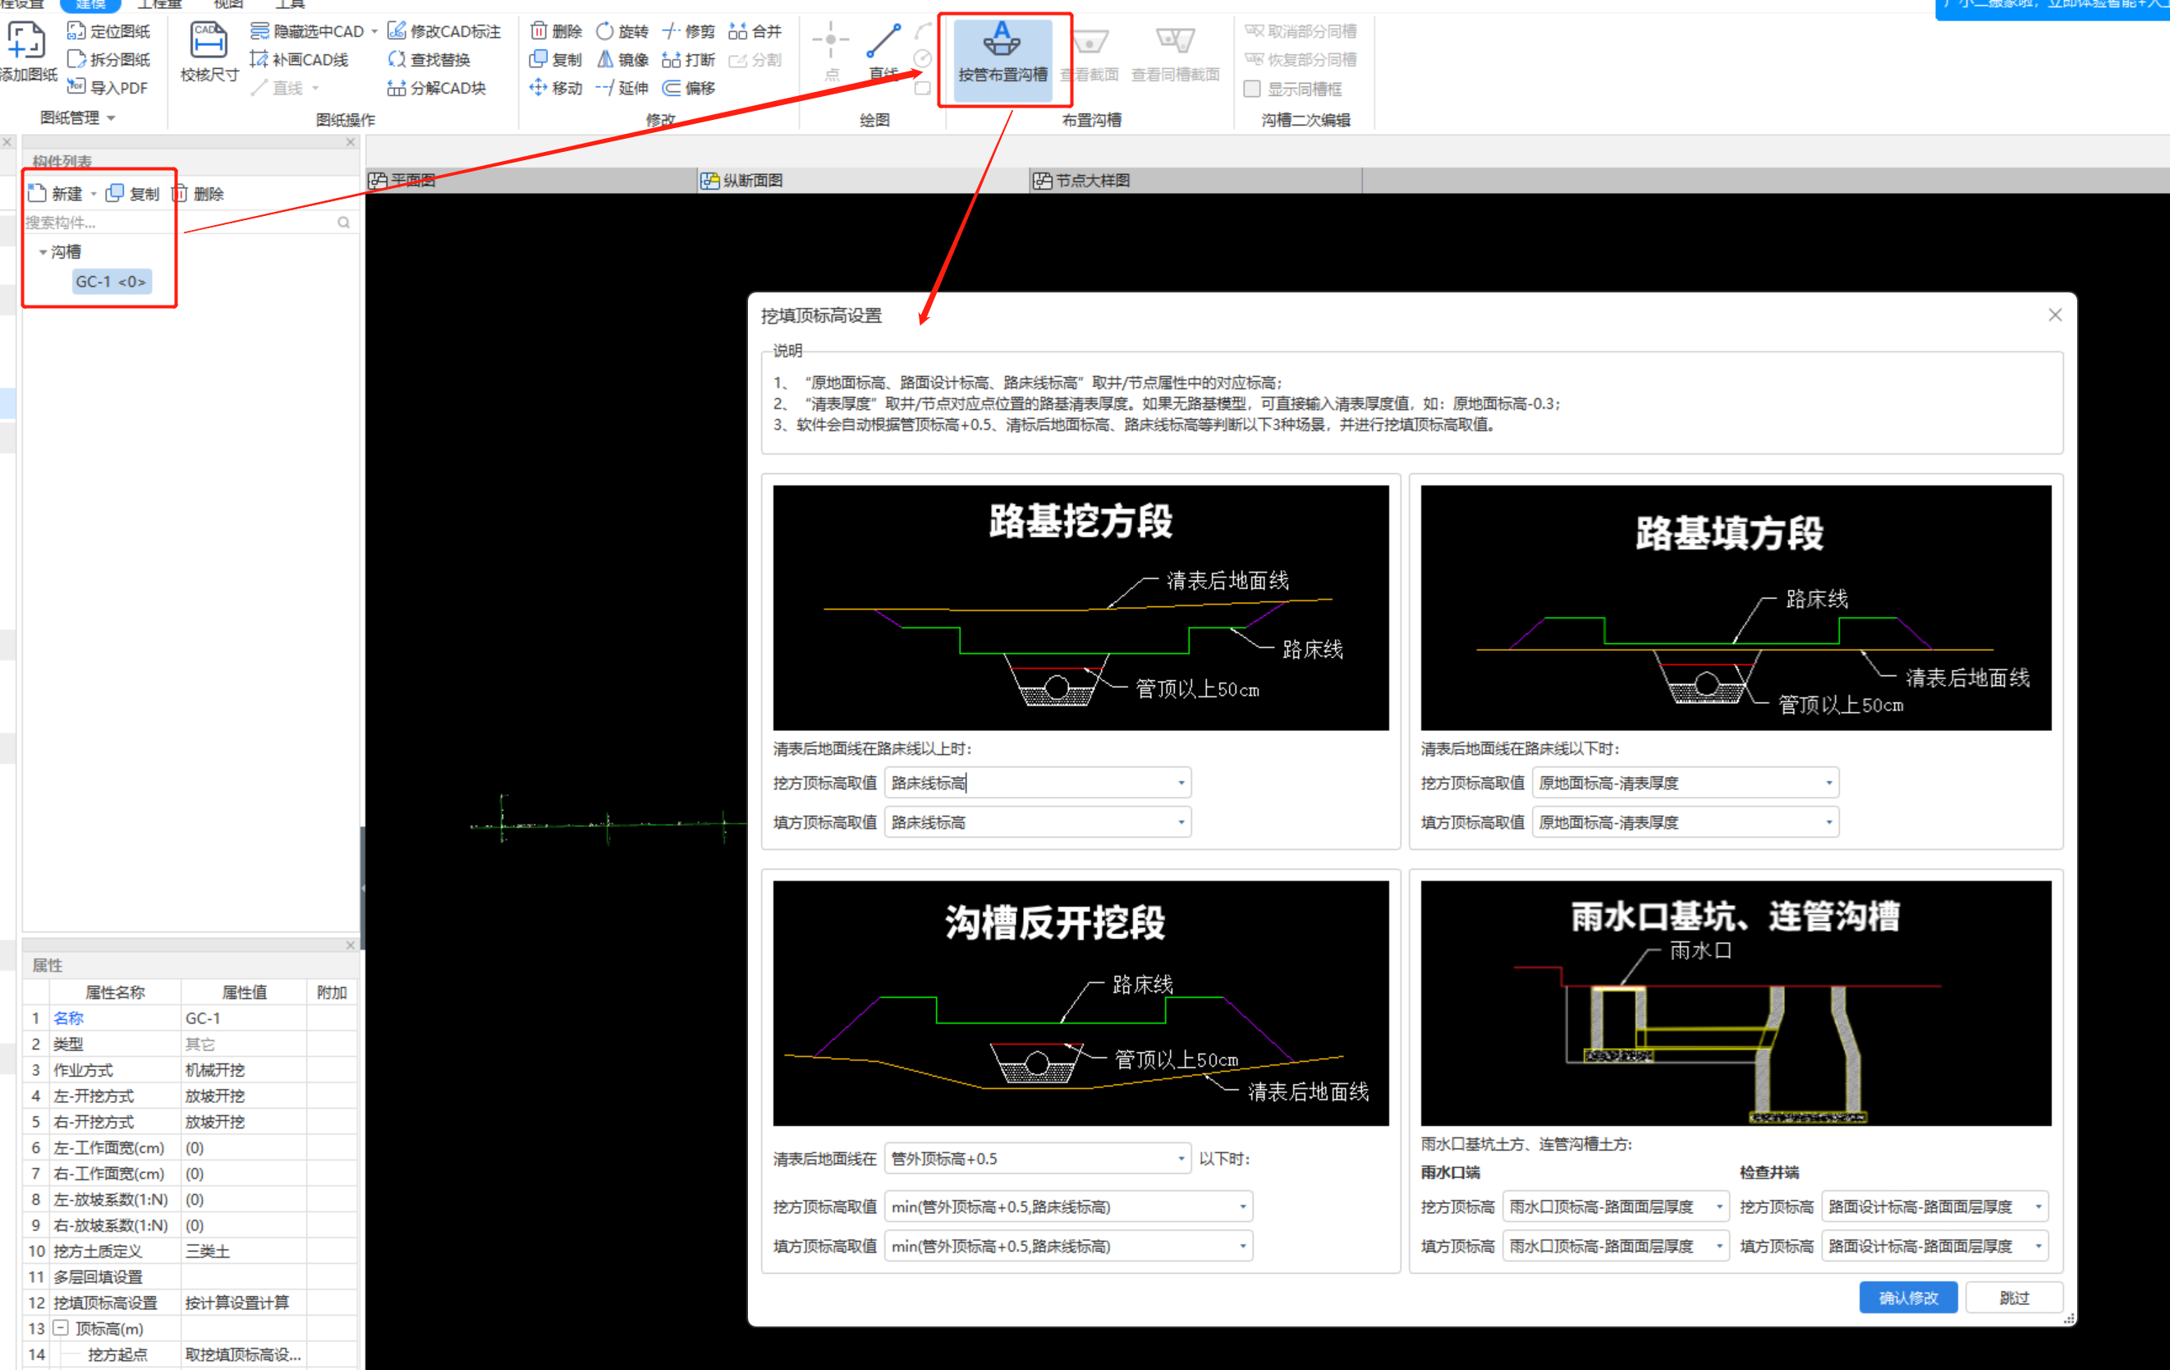The width and height of the screenshot is (2170, 1370).
Task: Open the 挖方顶标高取值 dropdown showing 路床线标高
Action: click(x=1181, y=783)
